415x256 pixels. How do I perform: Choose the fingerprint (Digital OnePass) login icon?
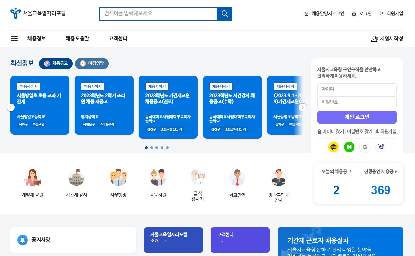381,147
